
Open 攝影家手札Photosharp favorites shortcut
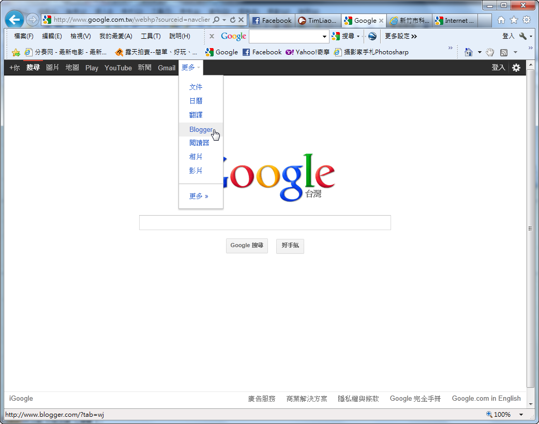click(x=371, y=52)
